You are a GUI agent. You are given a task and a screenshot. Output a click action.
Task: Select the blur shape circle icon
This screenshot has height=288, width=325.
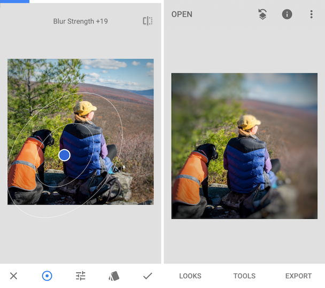47,276
